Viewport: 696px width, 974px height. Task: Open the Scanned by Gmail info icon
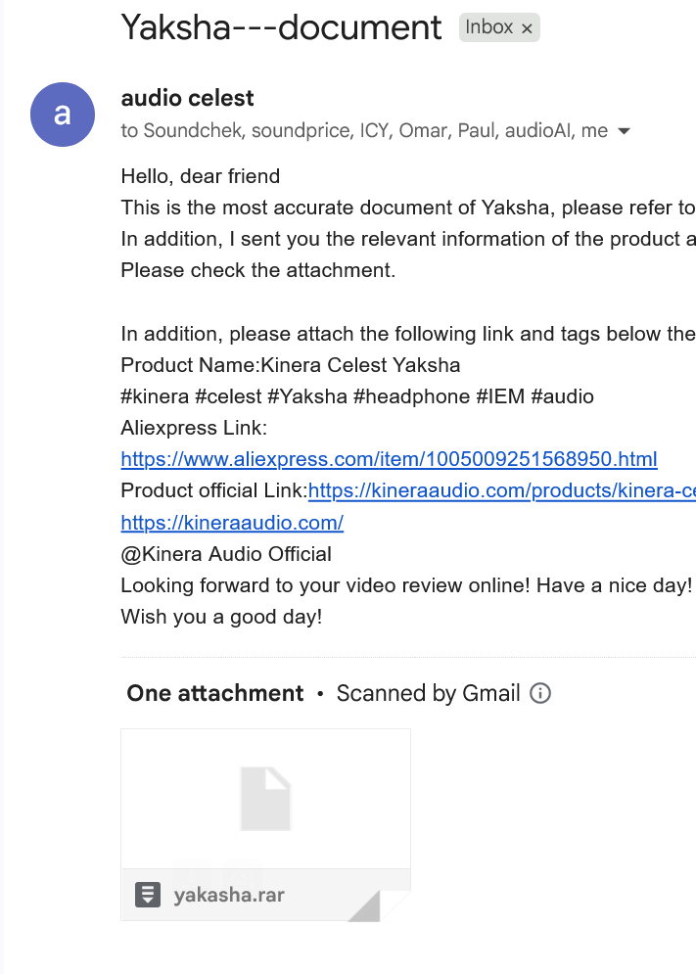[540, 693]
